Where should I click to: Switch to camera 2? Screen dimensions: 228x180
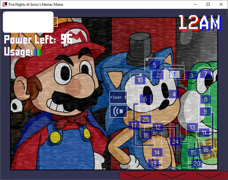pyautogui.click(x=158, y=75)
